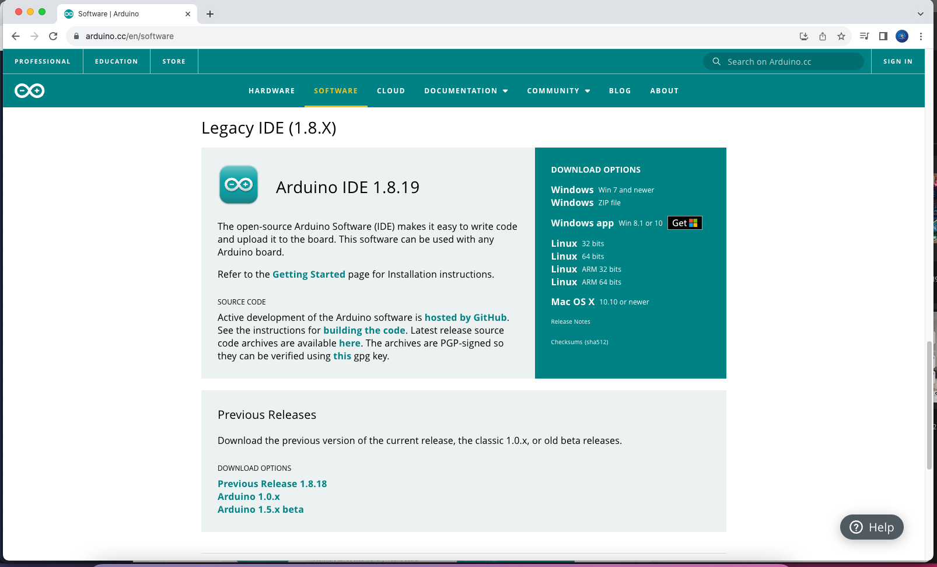This screenshot has height=567, width=937.
Task: Download Linux ARM 32 bits
Action: tap(586, 269)
